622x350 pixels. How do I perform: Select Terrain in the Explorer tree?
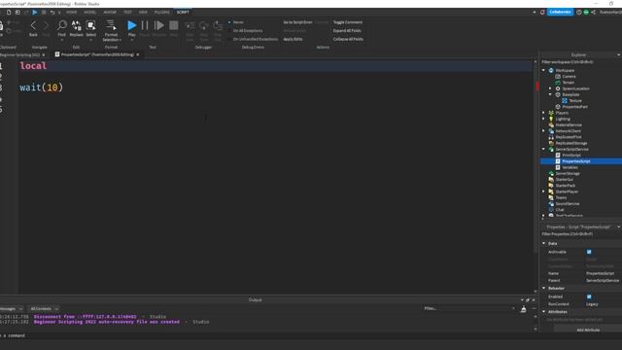coord(568,82)
